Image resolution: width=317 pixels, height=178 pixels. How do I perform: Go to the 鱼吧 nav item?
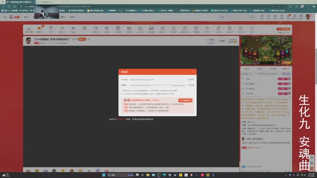[72, 17]
